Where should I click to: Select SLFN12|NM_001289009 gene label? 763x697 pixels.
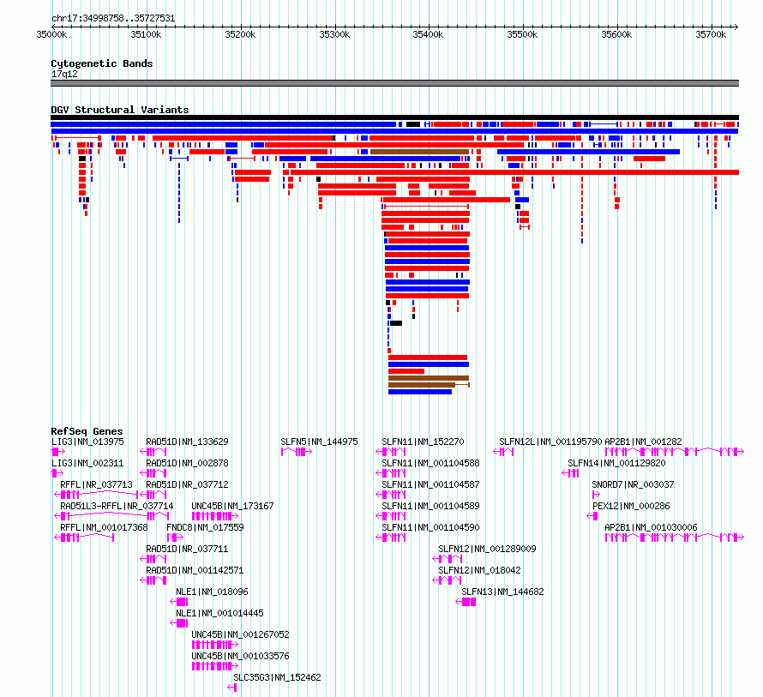(487, 549)
